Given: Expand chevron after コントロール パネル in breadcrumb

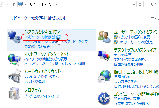Looking at the screenshot, I should (57, 4).
